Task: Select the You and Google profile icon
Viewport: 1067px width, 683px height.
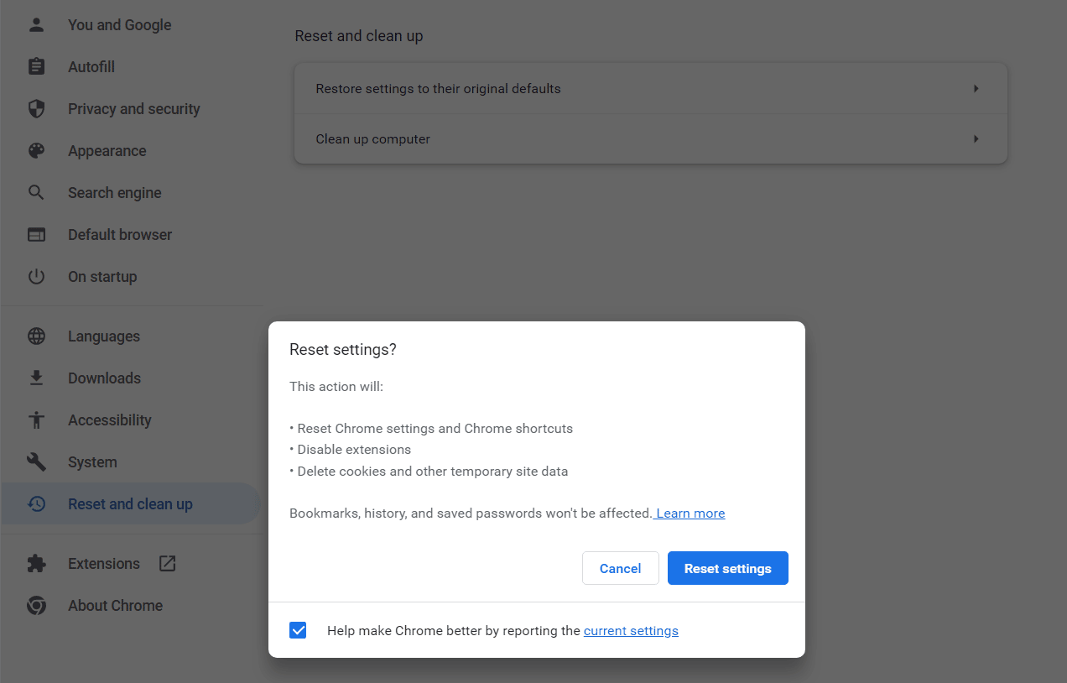Action: click(x=36, y=24)
